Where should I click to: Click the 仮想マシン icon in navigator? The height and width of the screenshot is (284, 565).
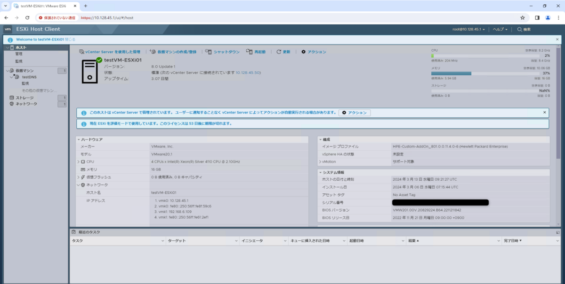click(x=12, y=71)
